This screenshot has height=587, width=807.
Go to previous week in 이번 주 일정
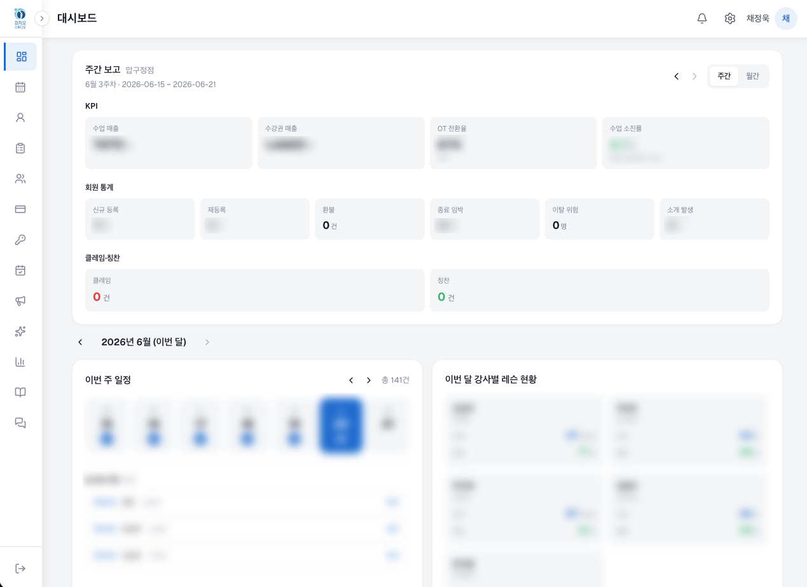point(351,380)
